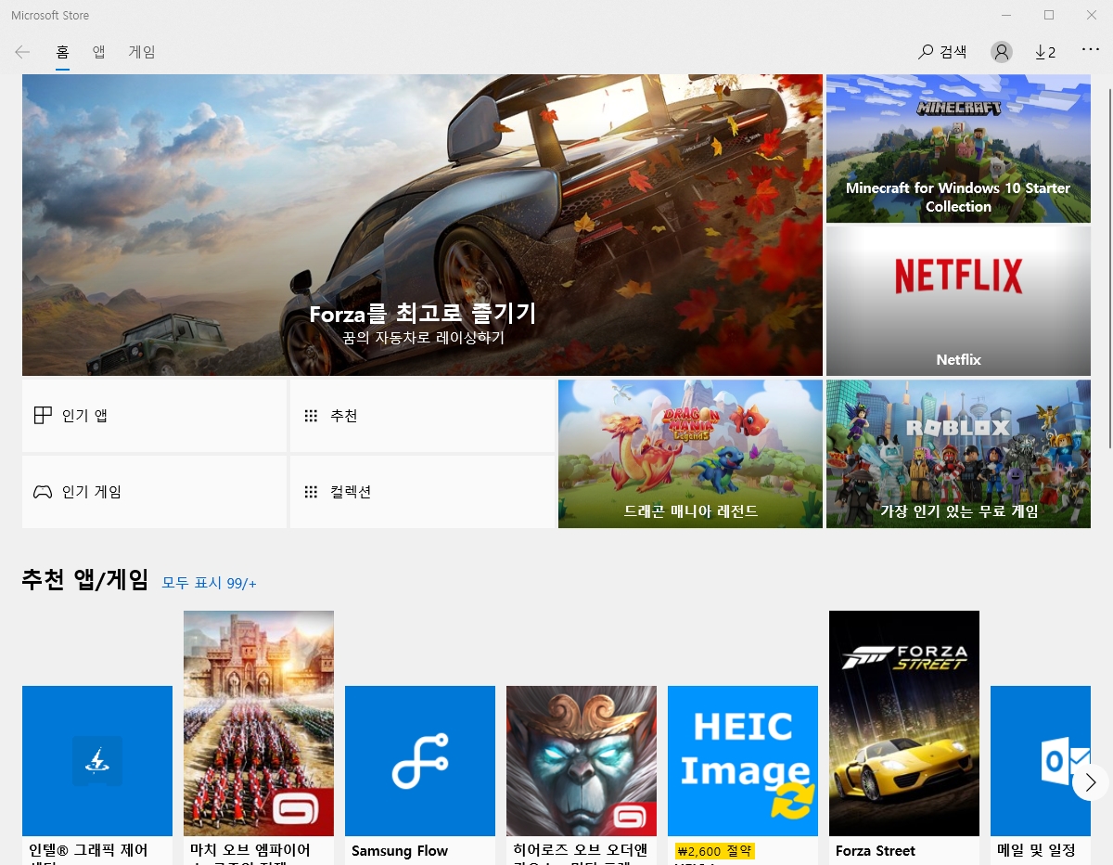Open HEIC Image app icon
Screen dimensions: 1113x865
point(743,761)
